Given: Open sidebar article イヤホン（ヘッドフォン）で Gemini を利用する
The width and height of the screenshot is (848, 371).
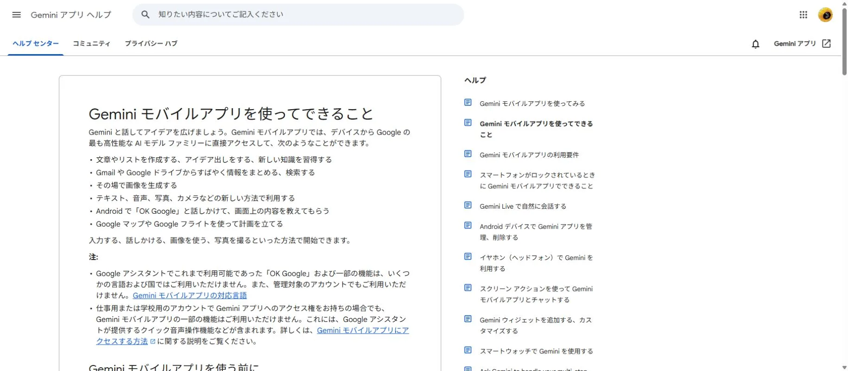Looking at the screenshot, I should coord(536,263).
